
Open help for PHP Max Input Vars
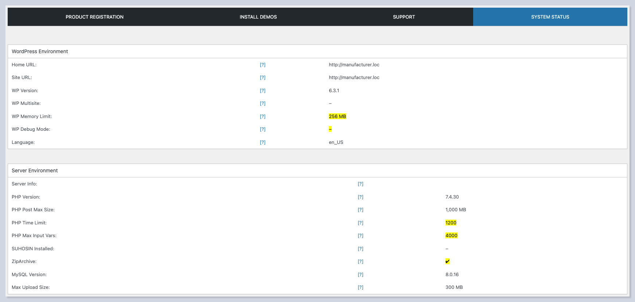(x=361, y=236)
